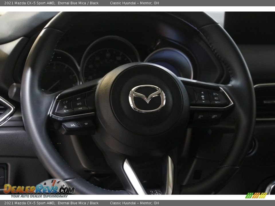Select the INFO button on steering wheel
The height and width of the screenshot is (206, 275).
(79, 104)
